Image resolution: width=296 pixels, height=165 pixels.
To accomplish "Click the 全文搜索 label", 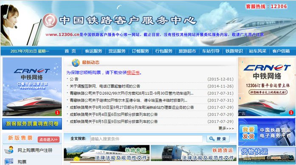I will coord(78,138).
